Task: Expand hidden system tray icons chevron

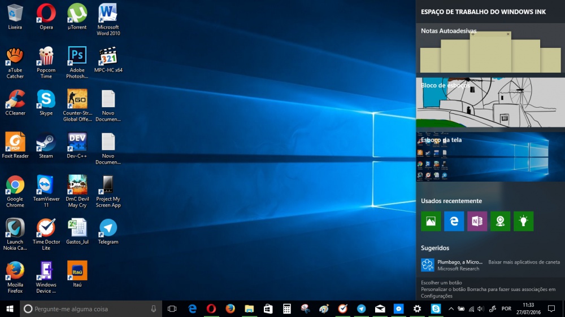Action: point(451,309)
